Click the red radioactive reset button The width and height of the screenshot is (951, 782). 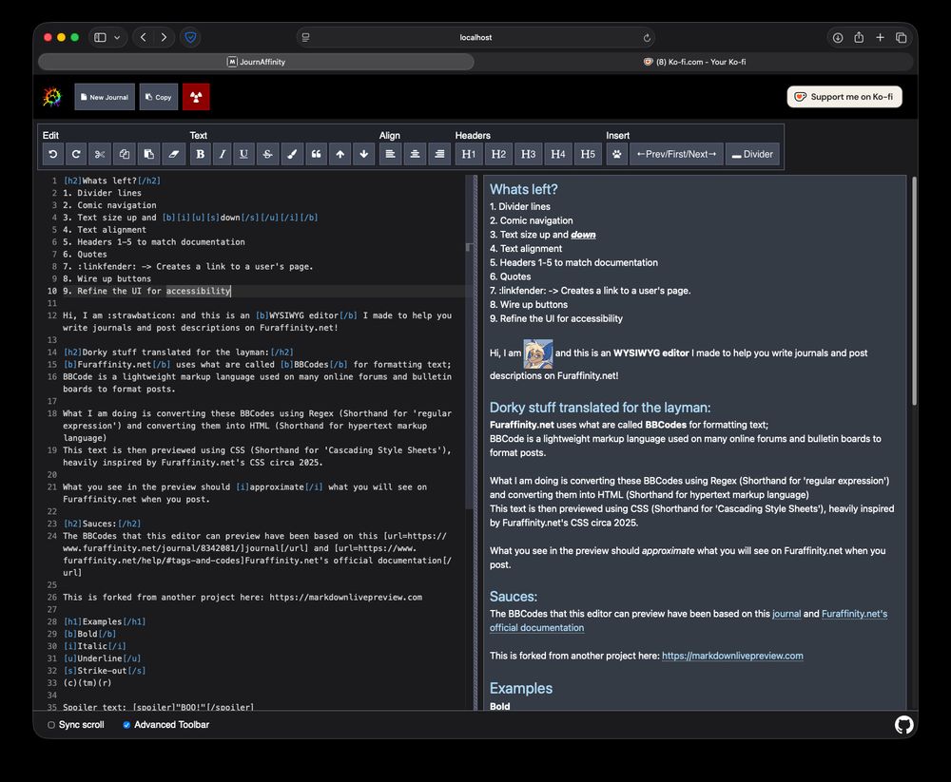[196, 97]
